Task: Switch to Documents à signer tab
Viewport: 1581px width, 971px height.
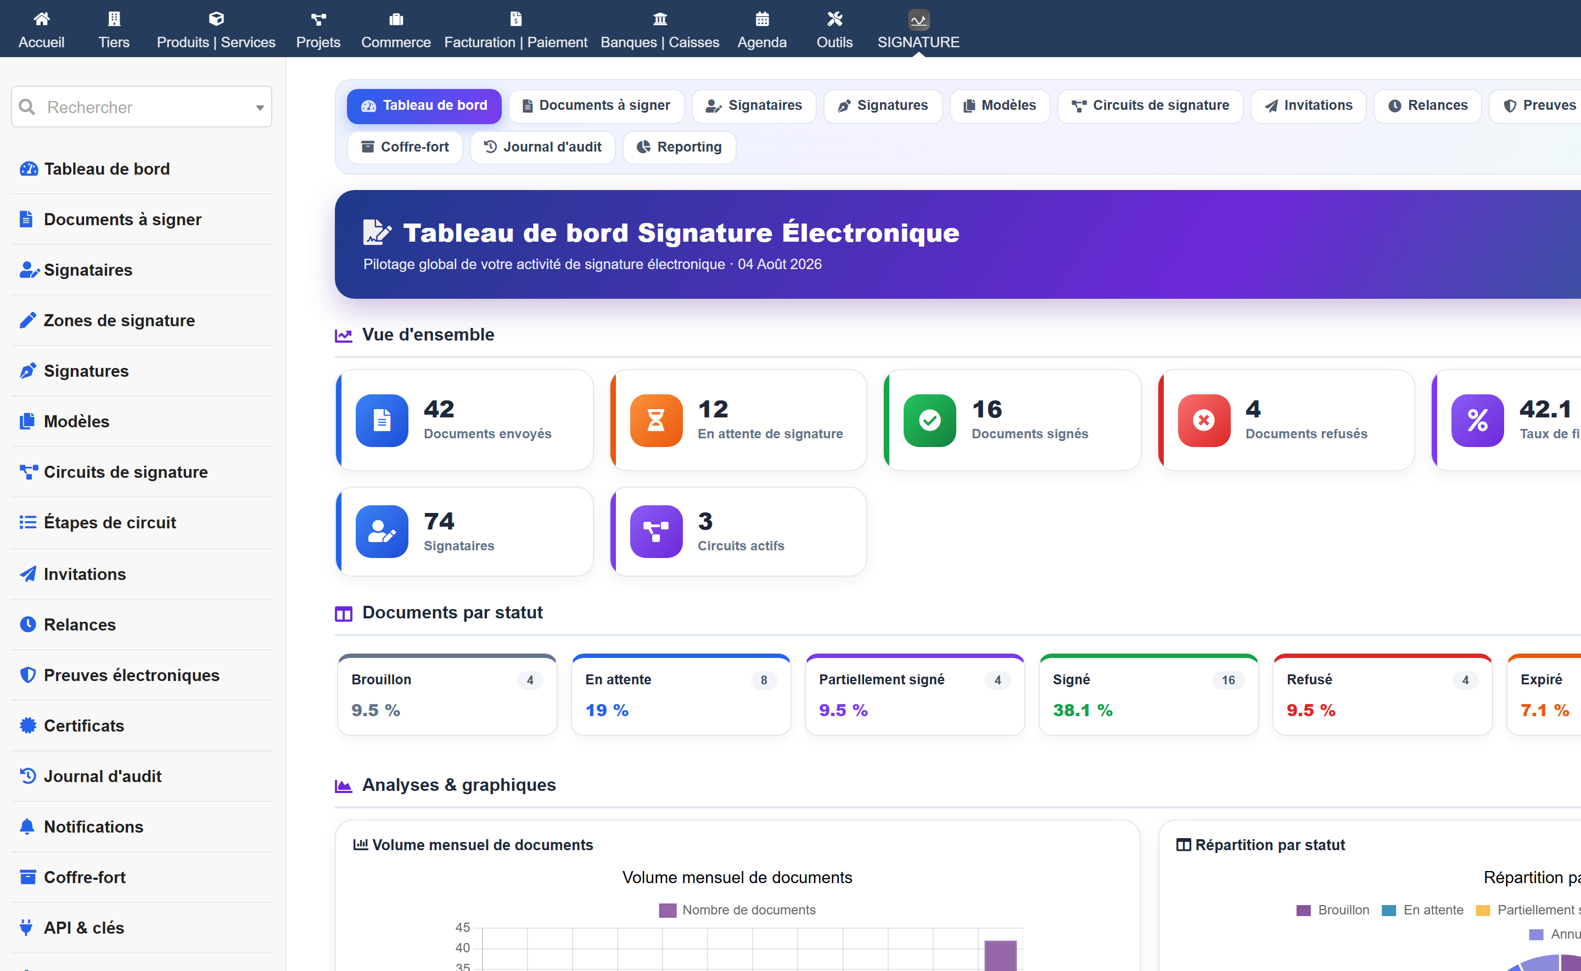Action: pos(596,105)
